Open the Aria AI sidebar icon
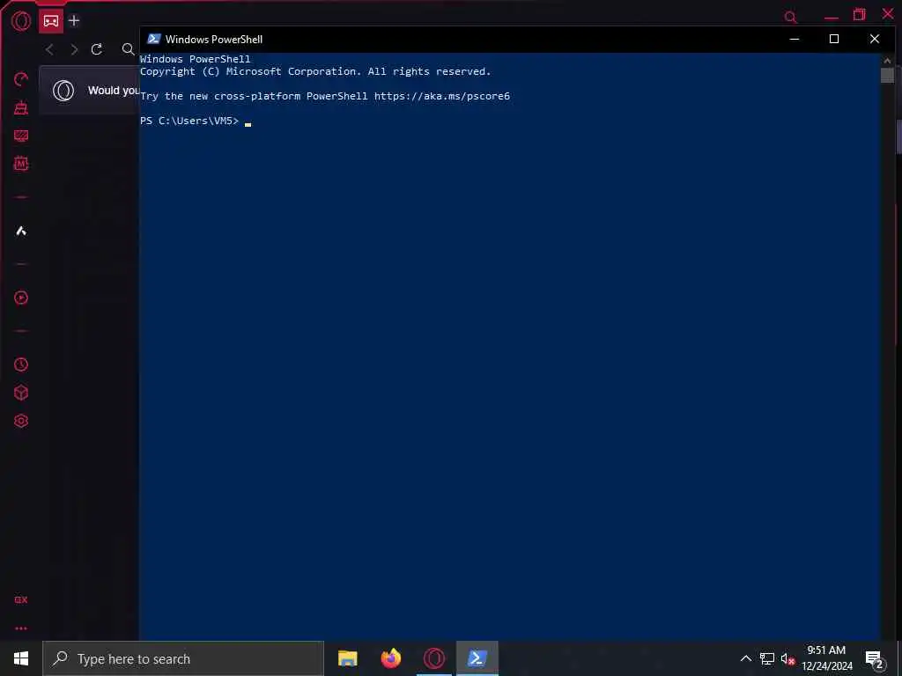 click(21, 231)
